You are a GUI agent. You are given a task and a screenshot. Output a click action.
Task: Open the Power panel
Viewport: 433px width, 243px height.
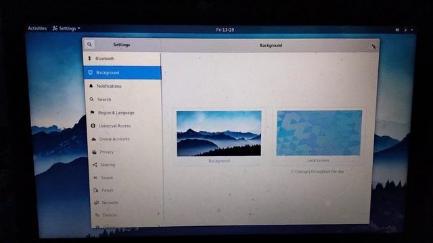[127, 190]
